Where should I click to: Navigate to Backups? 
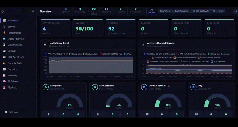coord(12,51)
